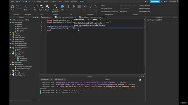Collapse the ReplicatedStorage node
This screenshot has width=188, height=105.
click(11, 43)
